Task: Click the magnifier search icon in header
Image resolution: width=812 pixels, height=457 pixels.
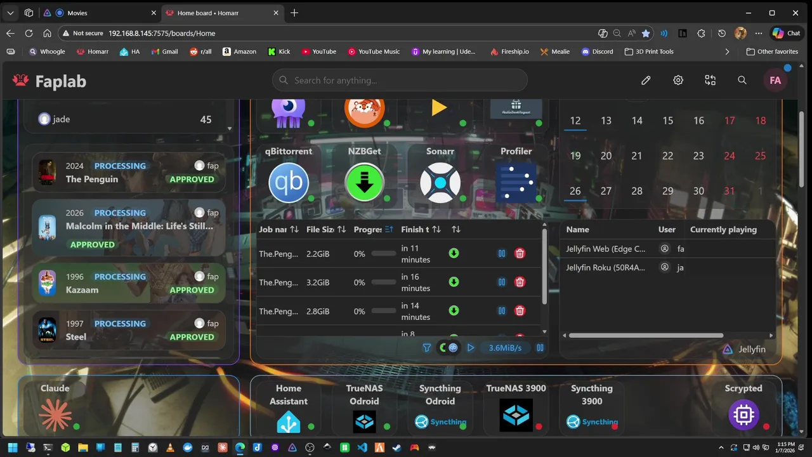Action: tap(742, 80)
